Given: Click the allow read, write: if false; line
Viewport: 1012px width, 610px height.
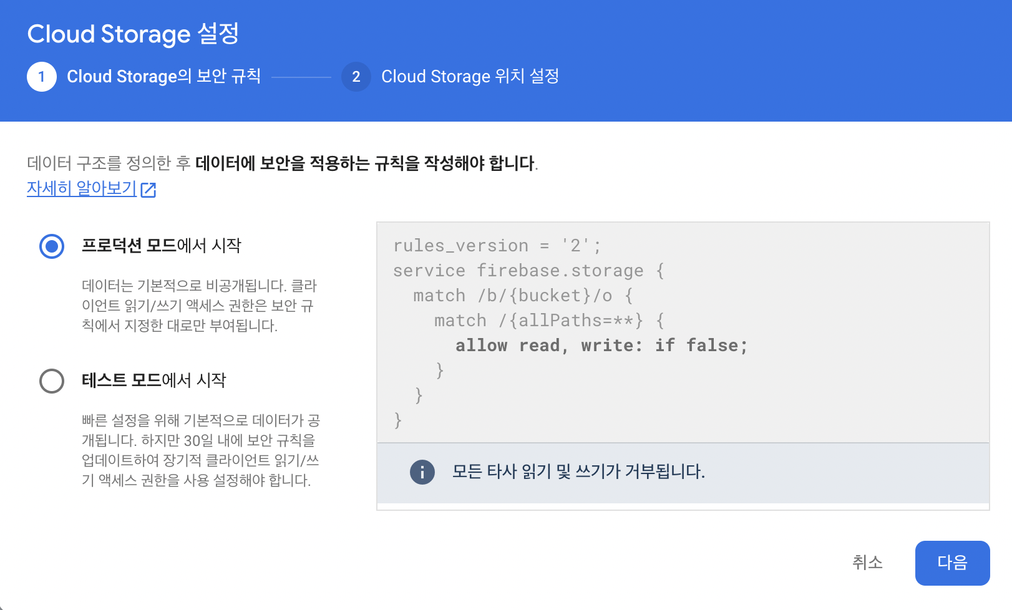Looking at the screenshot, I should 601,346.
